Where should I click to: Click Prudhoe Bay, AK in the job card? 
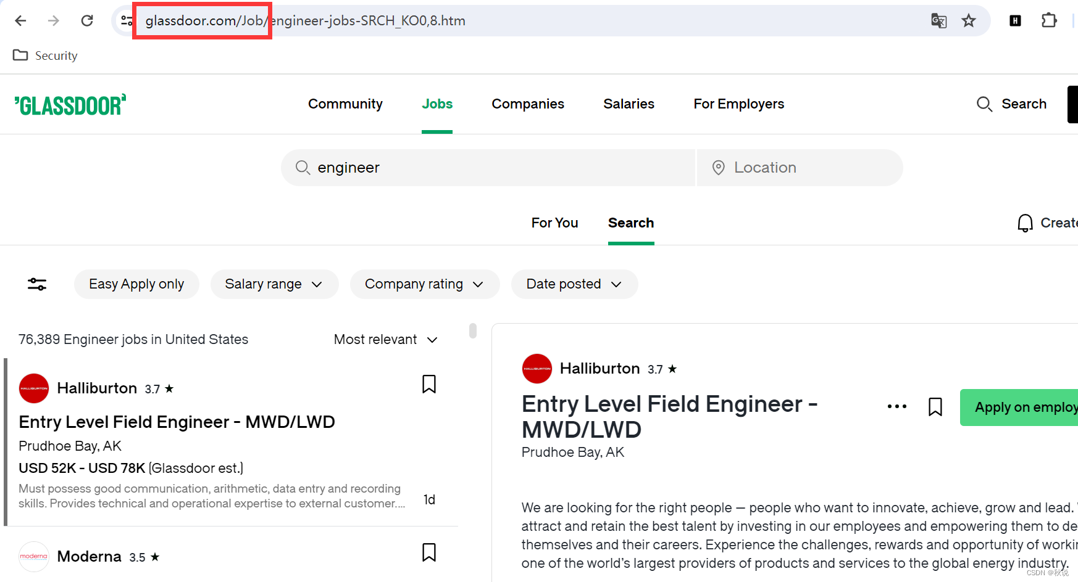coord(70,446)
